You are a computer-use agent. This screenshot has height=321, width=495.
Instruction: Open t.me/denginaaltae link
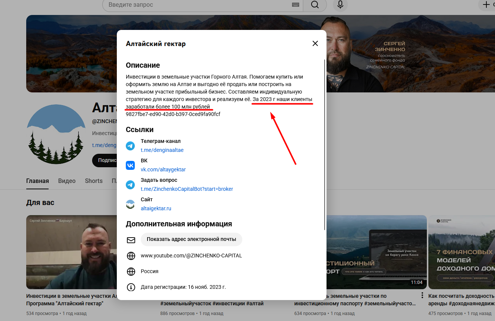(x=162, y=150)
